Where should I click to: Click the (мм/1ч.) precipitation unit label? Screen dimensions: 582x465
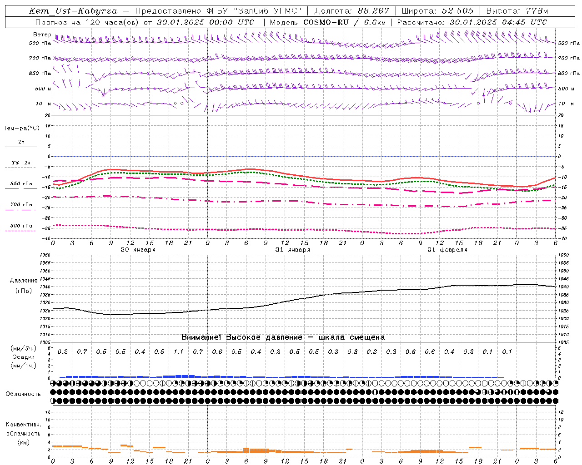[x=24, y=366]
